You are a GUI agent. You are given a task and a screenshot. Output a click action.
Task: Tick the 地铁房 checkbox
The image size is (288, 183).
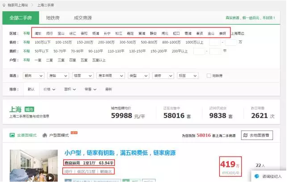209,75
